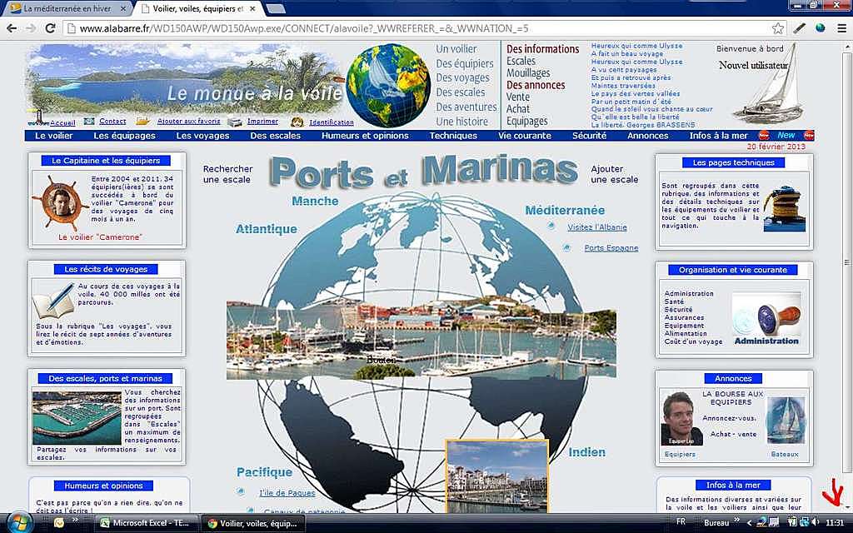853x533 pixels.
Task: Click the face icon beside Identification
Action: 297,122
